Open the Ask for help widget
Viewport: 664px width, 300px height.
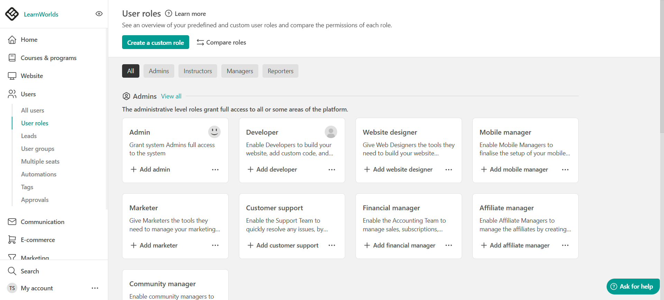coord(633,287)
